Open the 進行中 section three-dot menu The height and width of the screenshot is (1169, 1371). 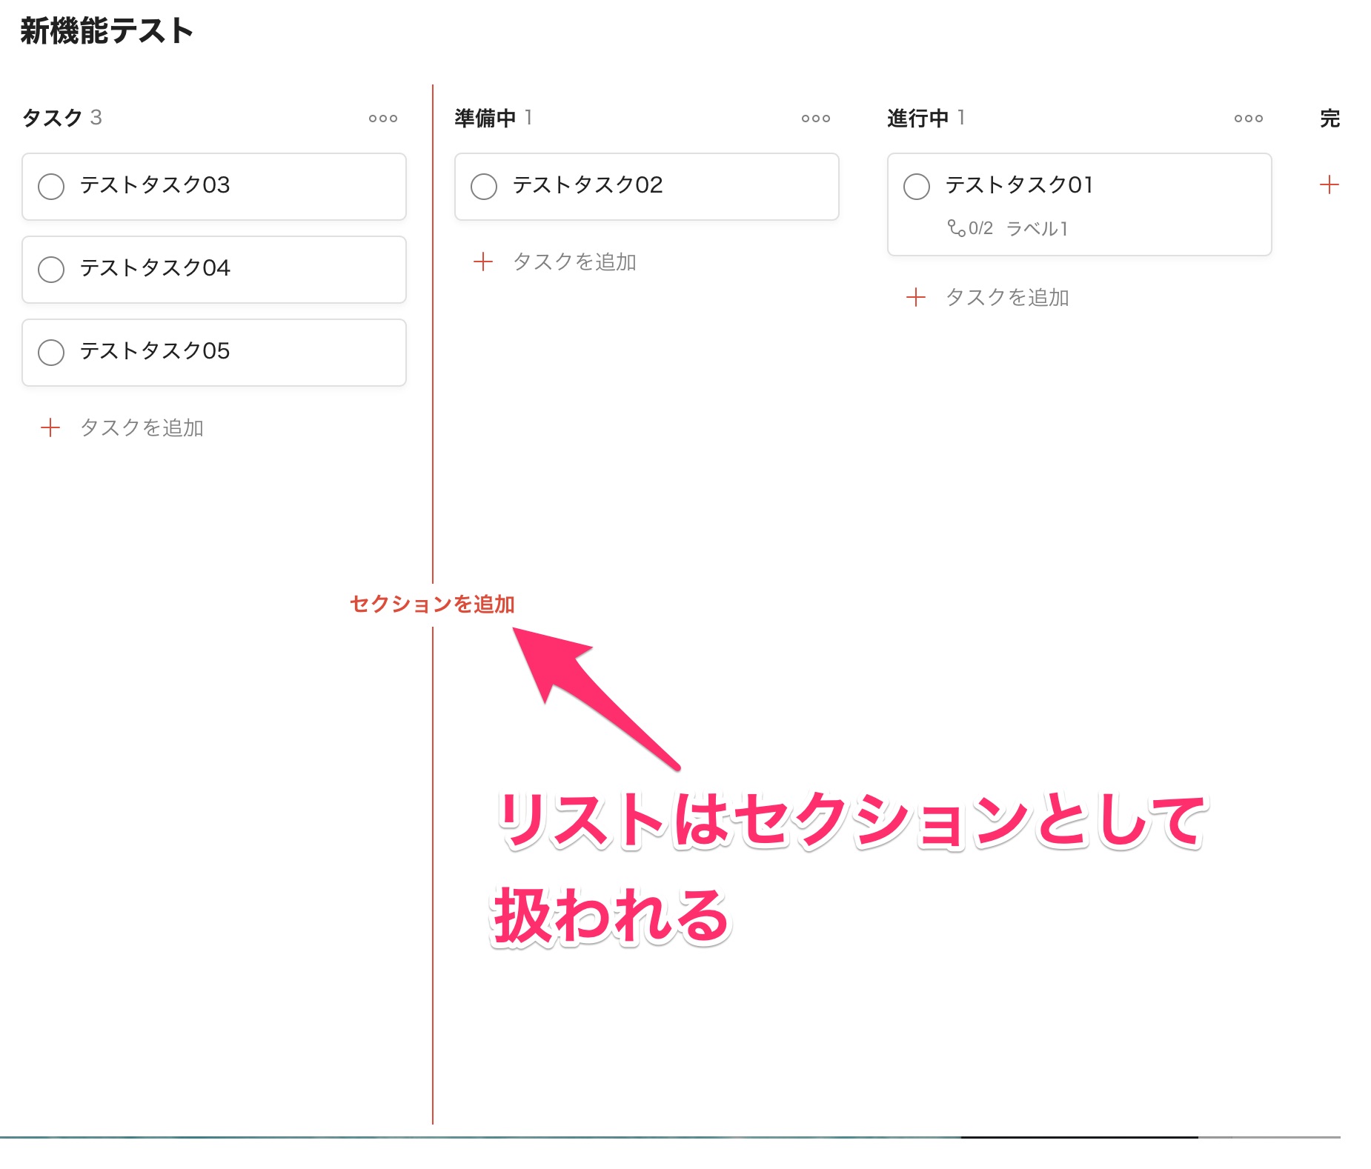click(1249, 119)
